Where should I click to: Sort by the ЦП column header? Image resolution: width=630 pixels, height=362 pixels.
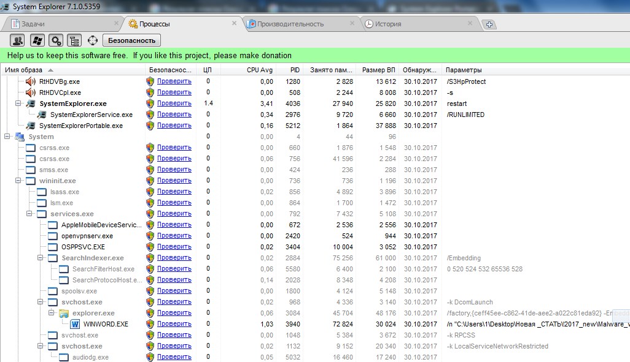[208, 70]
